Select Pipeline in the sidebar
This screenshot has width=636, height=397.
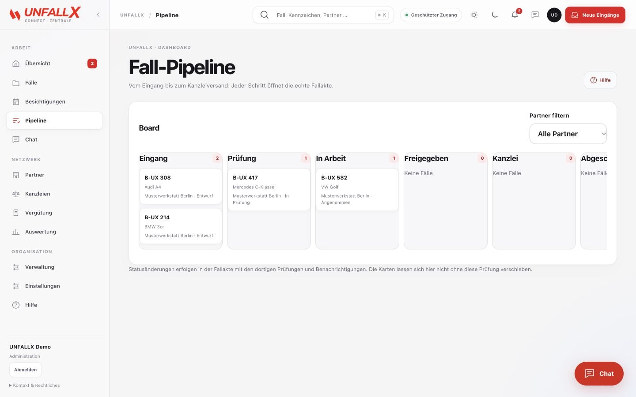(x=54, y=120)
